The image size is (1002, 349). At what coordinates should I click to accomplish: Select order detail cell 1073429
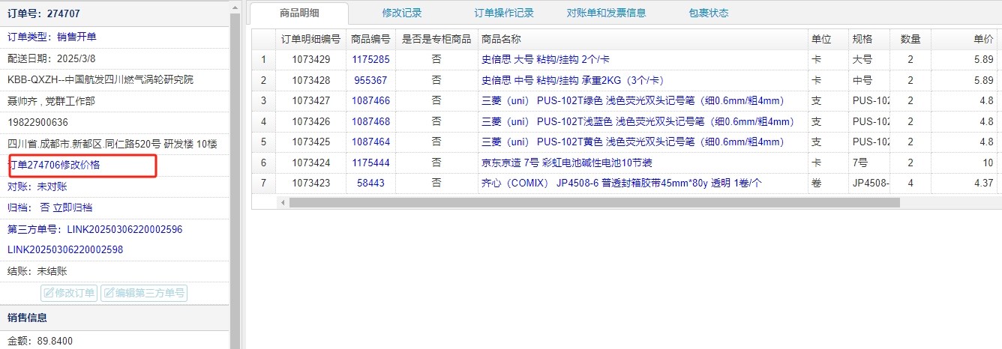[x=310, y=59]
